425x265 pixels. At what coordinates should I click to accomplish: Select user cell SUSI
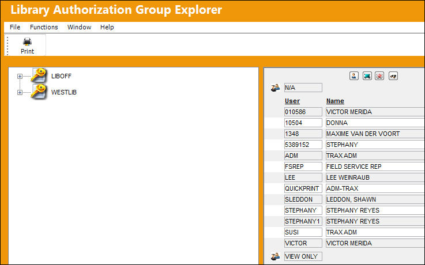303,232
